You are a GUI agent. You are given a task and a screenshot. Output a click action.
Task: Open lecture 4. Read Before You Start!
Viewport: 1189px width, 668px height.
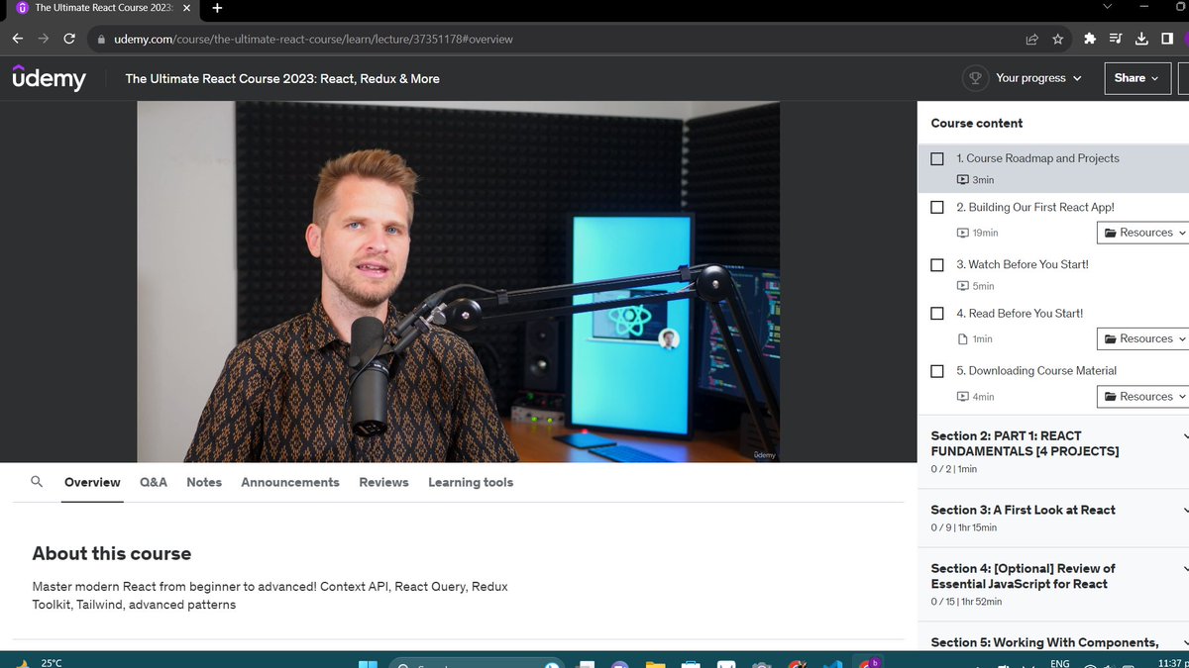coord(1020,313)
